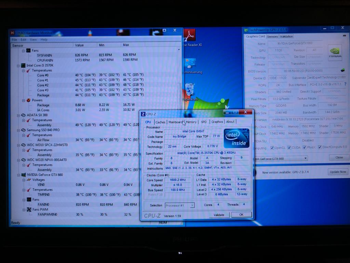The height and width of the screenshot is (263, 350).
Task: Switch to the Graphics tab in CPU-Z
Action: 217,122
